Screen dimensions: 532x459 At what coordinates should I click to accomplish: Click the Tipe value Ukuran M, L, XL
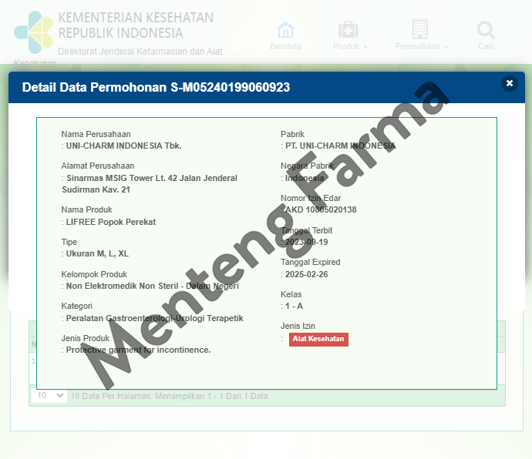97,253
